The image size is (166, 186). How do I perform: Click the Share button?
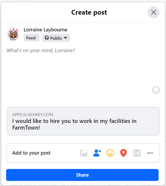click(x=82, y=175)
